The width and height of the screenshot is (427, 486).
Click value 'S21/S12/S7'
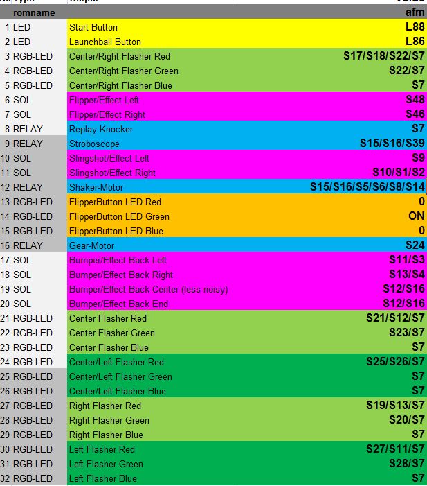pos(395,318)
